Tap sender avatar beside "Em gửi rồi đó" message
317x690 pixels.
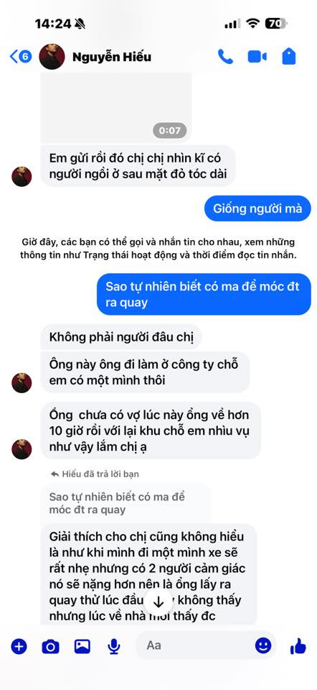pyautogui.click(x=22, y=177)
